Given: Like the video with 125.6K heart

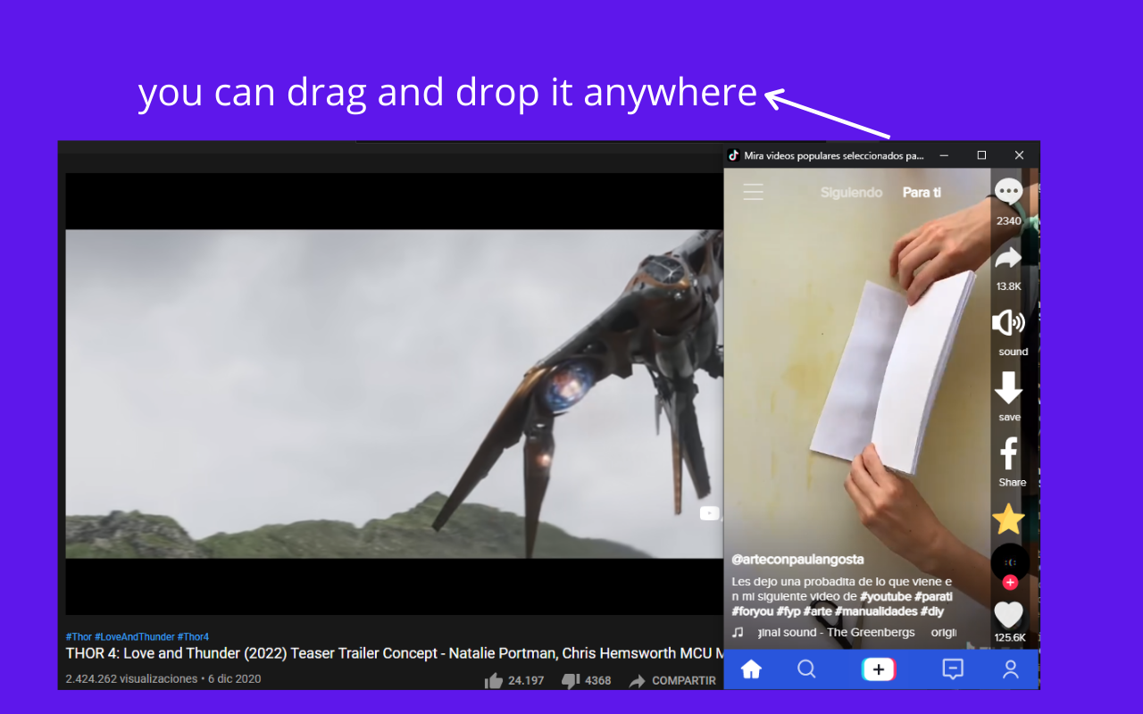Looking at the screenshot, I should [x=1008, y=615].
